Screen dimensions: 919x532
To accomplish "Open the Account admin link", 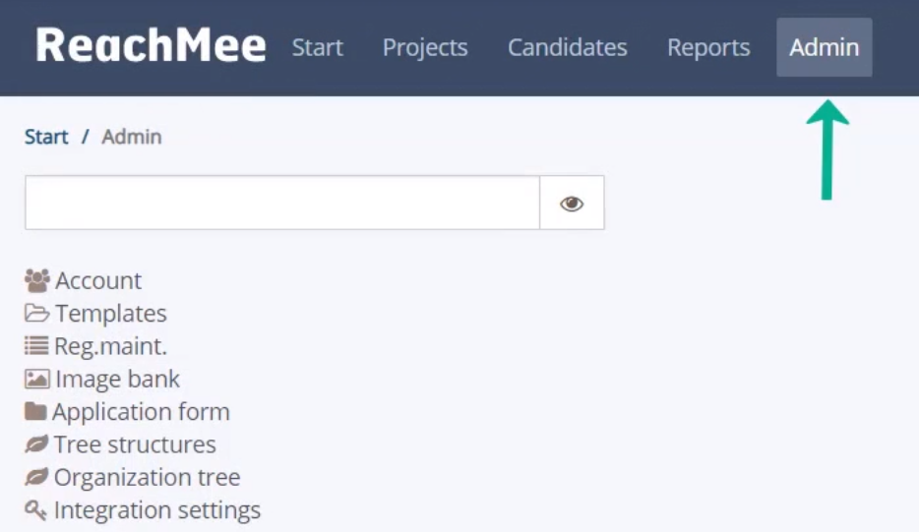I will click(x=98, y=280).
